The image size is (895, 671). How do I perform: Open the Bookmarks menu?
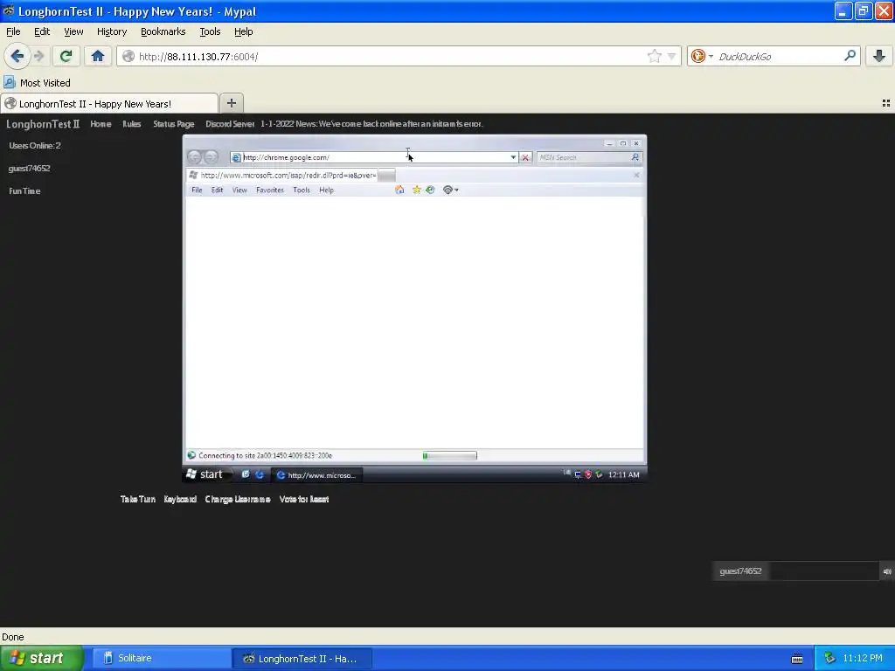click(163, 31)
